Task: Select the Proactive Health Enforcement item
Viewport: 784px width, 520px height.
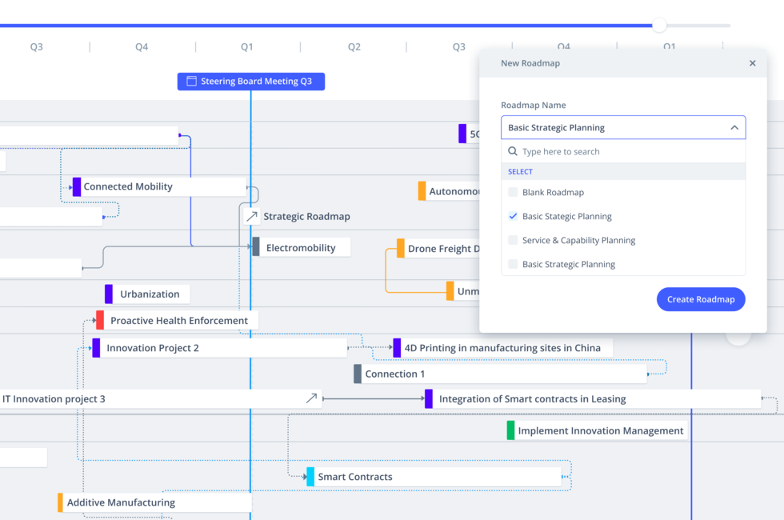Action: [177, 320]
